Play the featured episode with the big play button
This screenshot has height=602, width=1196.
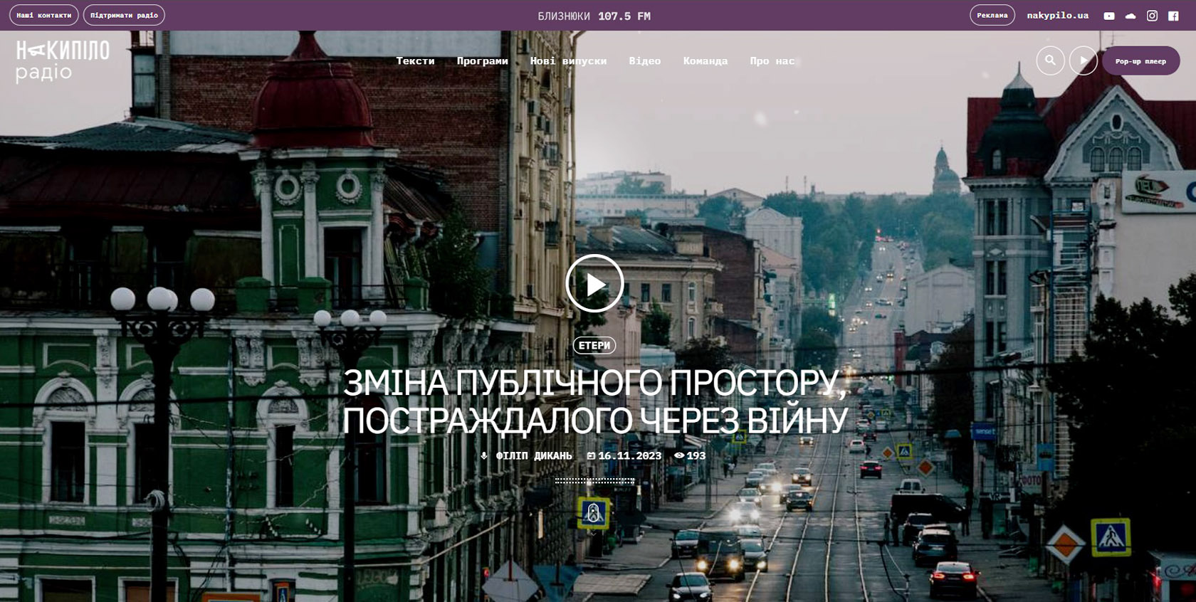pyautogui.click(x=594, y=283)
